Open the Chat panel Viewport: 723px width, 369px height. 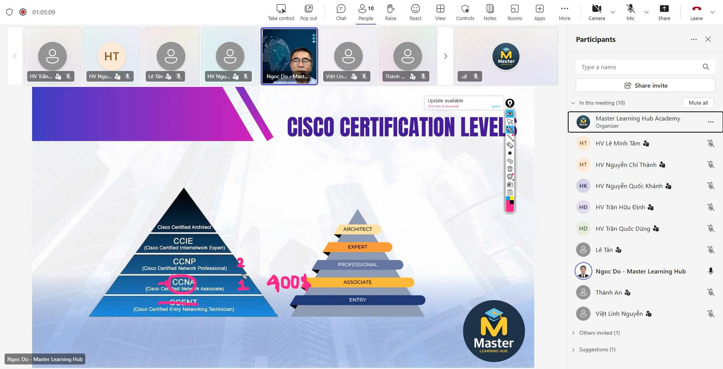(341, 12)
